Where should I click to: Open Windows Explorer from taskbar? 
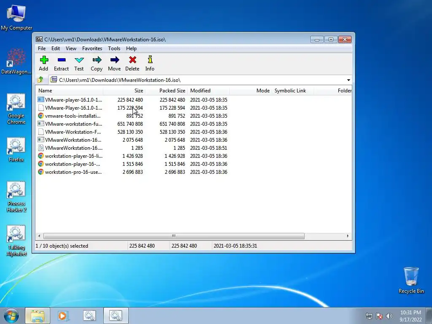coord(38,316)
